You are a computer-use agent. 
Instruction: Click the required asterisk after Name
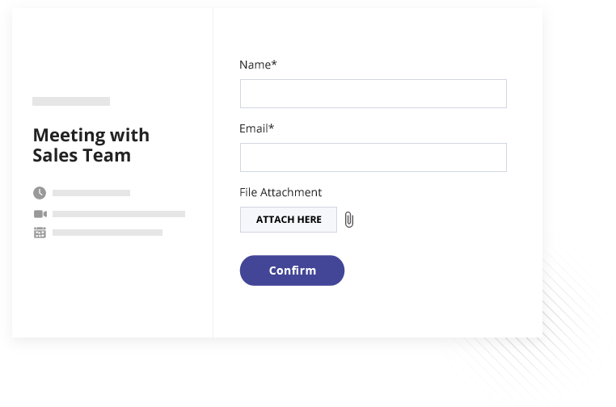click(274, 63)
